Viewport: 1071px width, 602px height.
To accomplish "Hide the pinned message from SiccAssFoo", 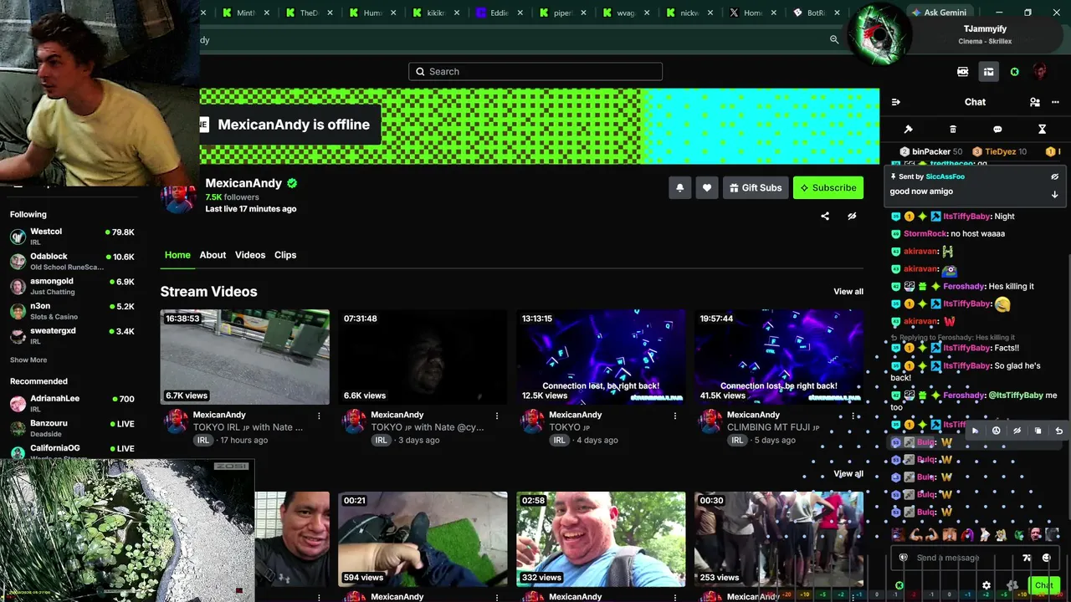I will click(x=1054, y=176).
